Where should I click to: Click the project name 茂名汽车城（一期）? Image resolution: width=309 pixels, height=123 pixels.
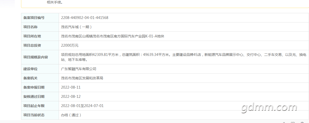77,27
